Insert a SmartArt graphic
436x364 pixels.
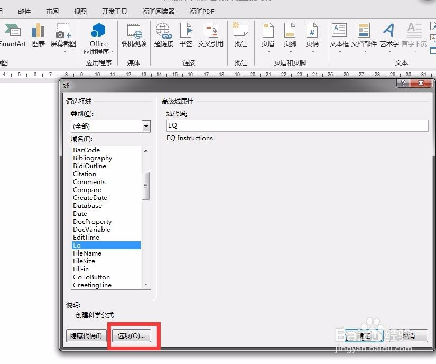coord(12,35)
